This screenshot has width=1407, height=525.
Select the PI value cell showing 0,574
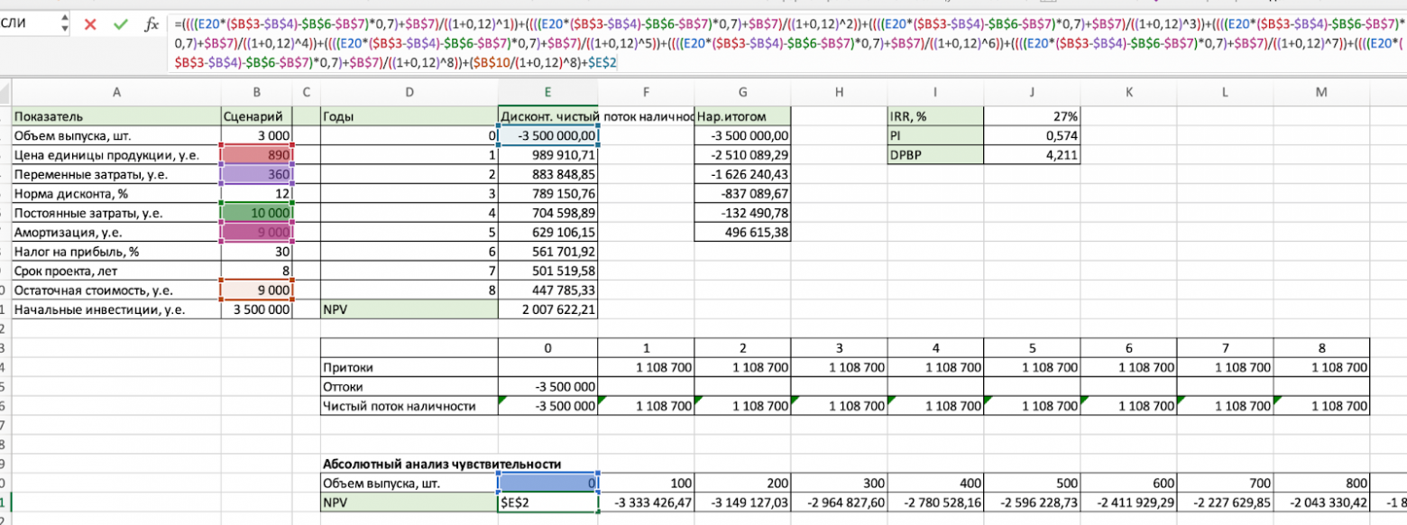pos(1032,135)
